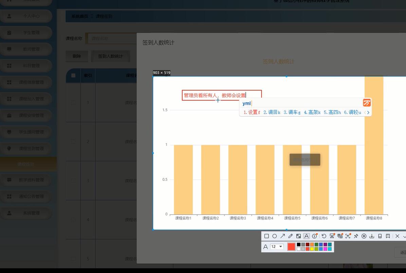Pick IME candidate 6 调较
406x273 pixels.
click(352, 112)
